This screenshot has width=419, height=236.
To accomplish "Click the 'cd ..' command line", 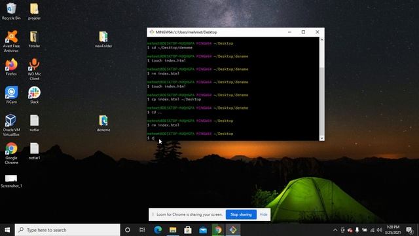I will pyautogui.click(x=155, y=112).
